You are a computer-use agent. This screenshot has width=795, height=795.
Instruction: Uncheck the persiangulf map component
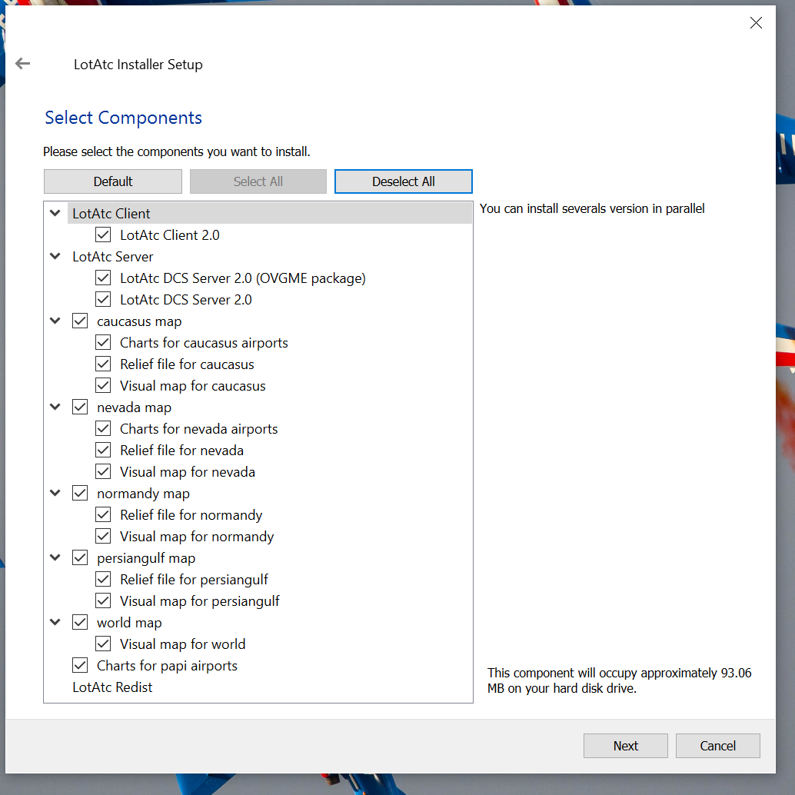point(79,557)
